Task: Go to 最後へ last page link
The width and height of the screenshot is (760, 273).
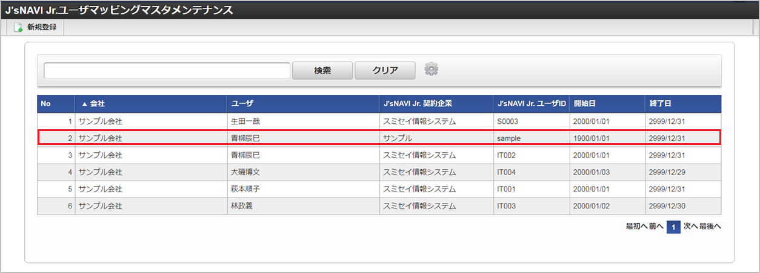Action: (x=710, y=226)
